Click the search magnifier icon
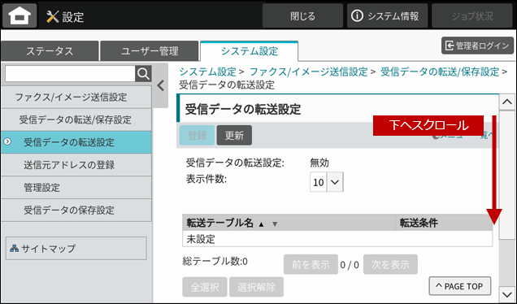This screenshot has height=304, width=517. (143, 73)
